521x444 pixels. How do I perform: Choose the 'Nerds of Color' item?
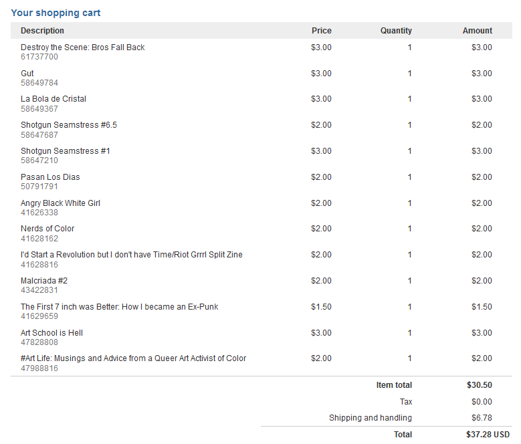[47, 229]
